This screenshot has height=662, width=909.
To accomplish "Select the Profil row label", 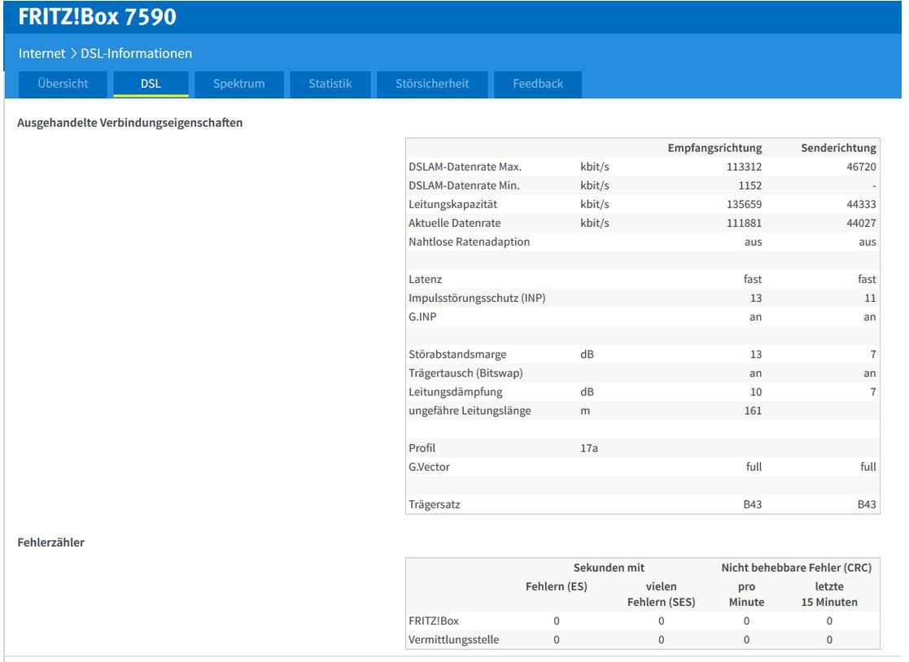I will (422, 448).
